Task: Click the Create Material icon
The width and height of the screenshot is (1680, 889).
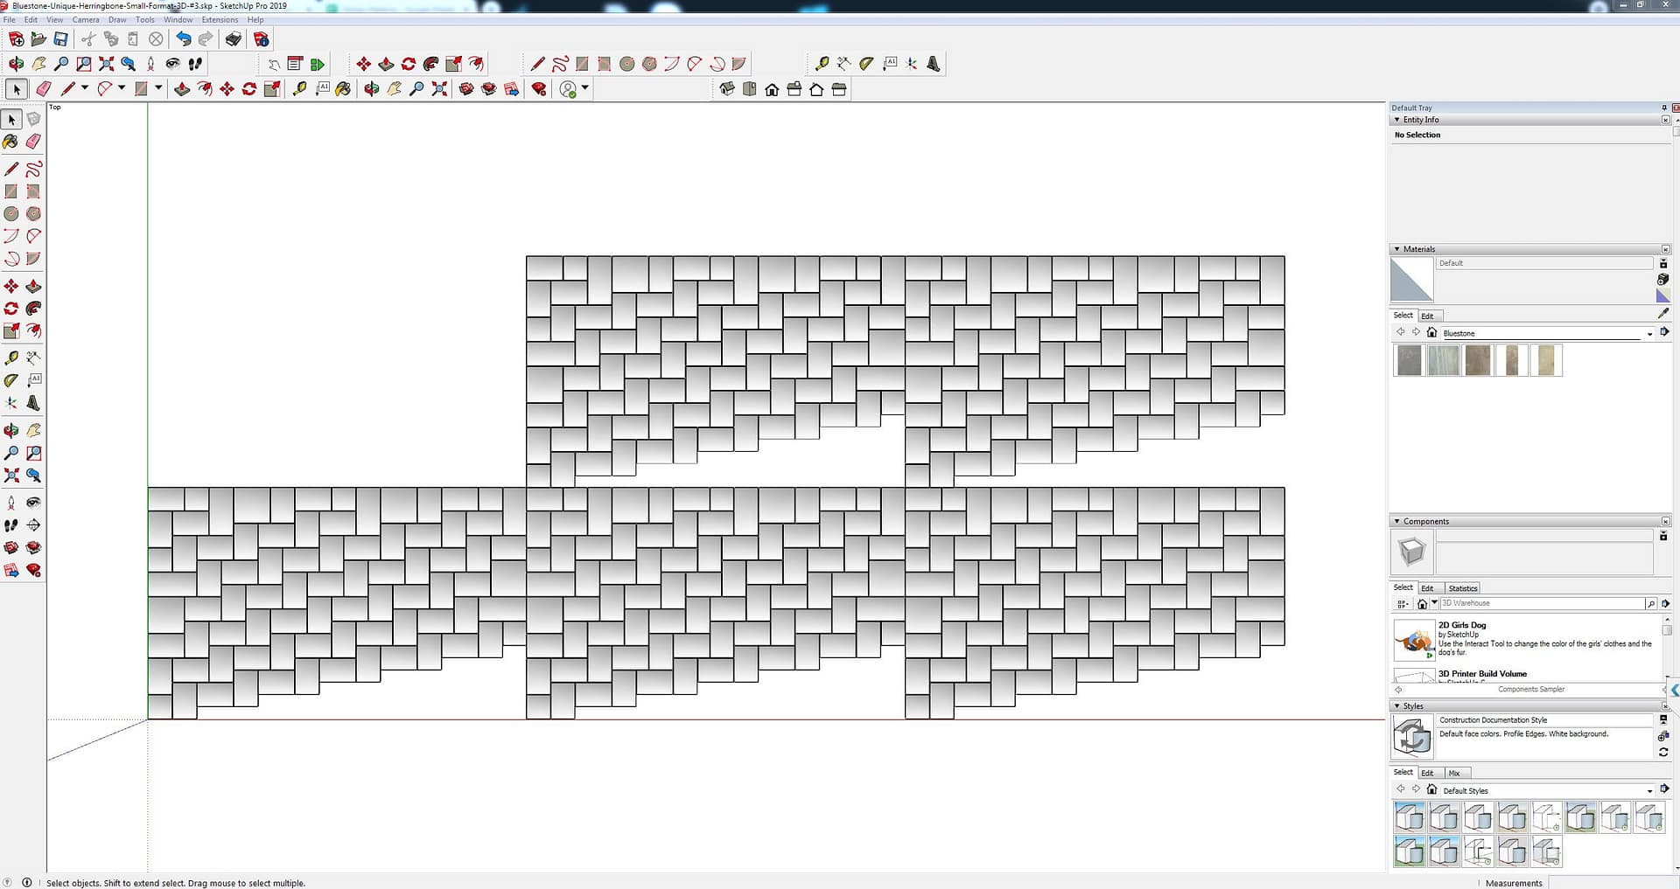Action: (1662, 280)
